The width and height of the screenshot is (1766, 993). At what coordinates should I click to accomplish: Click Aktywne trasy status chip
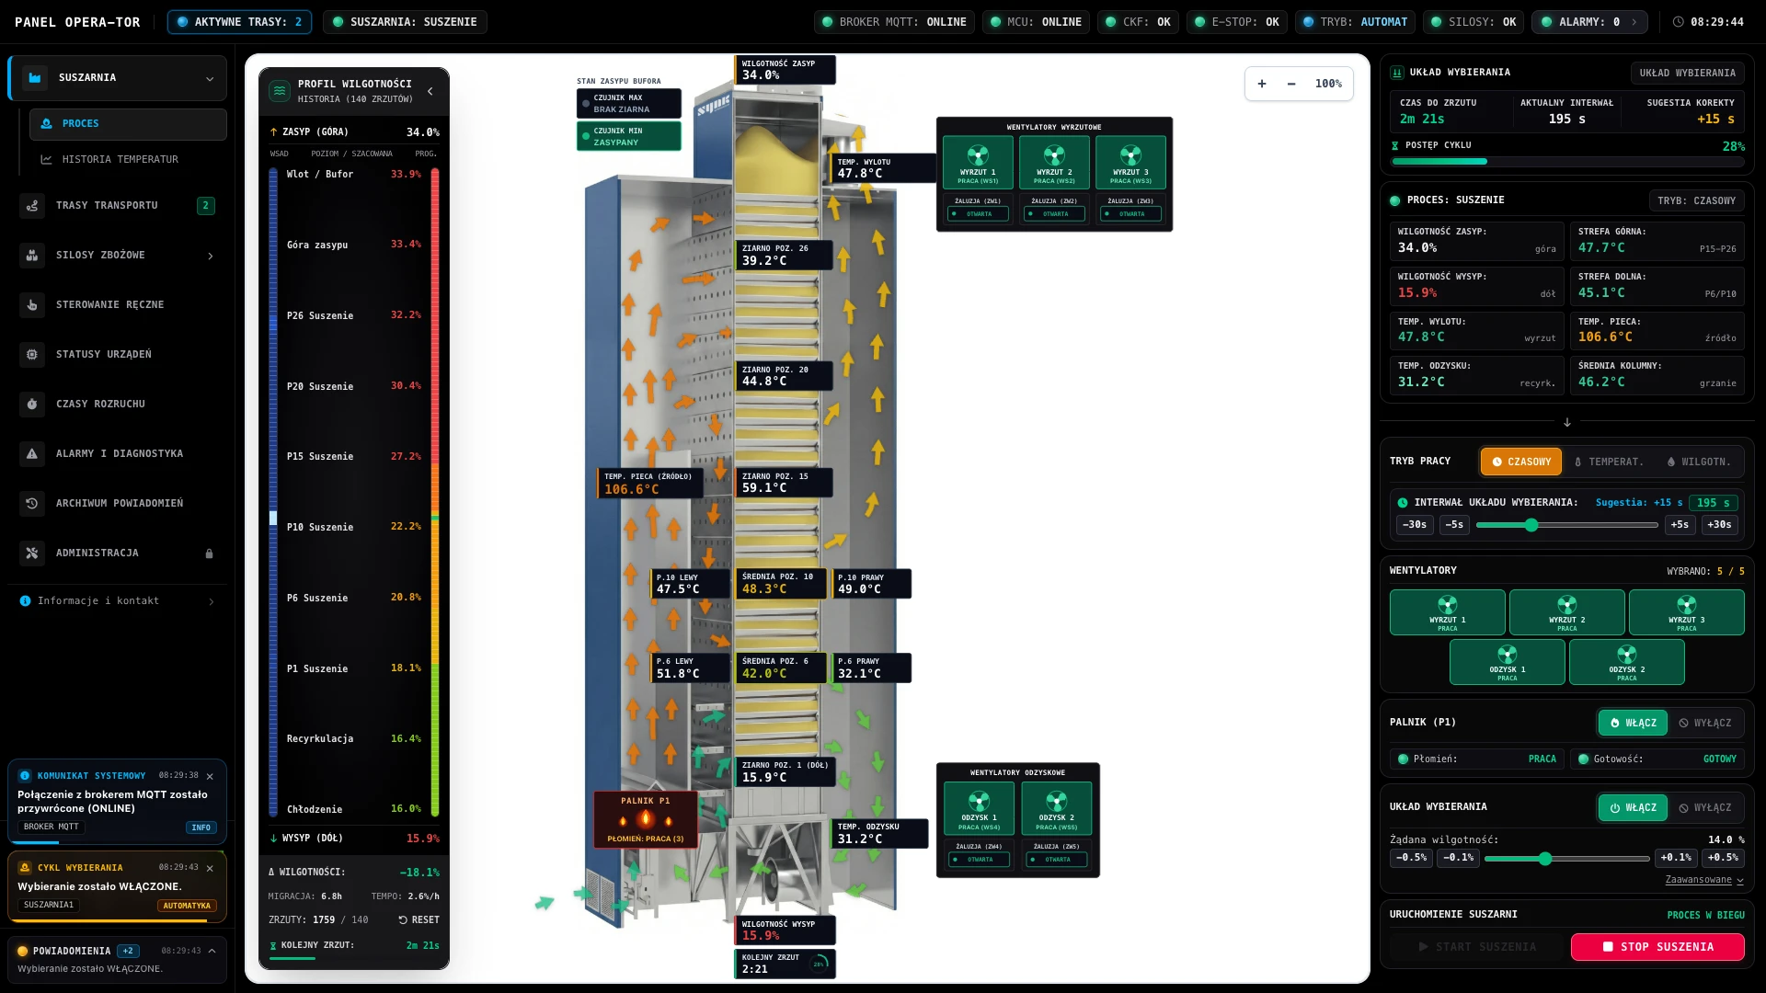pyautogui.click(x=239, y=22)
